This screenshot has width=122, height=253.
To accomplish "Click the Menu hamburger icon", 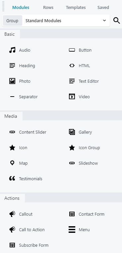I will coord(72,230).
